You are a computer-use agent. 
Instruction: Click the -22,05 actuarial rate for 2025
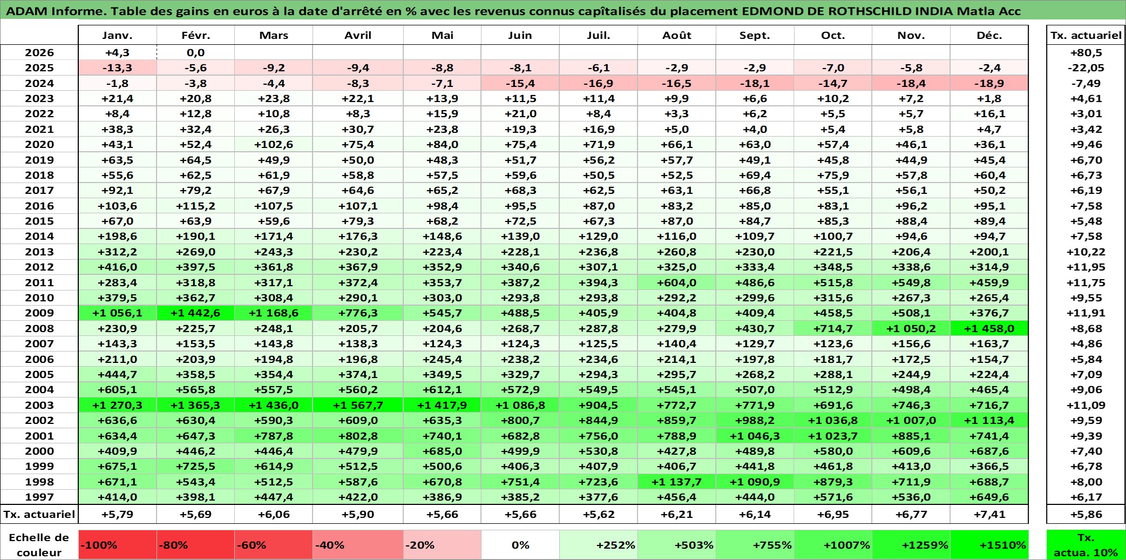(x=1086, y=68)
